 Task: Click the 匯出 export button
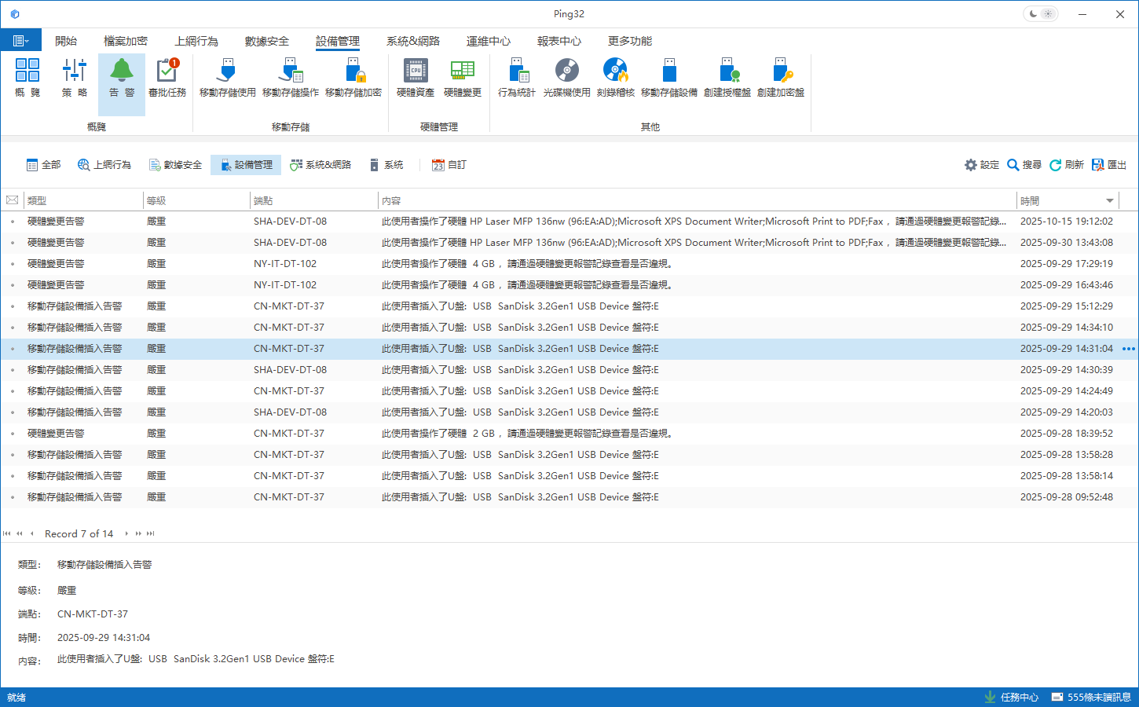pyautogui.click(x=1109, y=165)
